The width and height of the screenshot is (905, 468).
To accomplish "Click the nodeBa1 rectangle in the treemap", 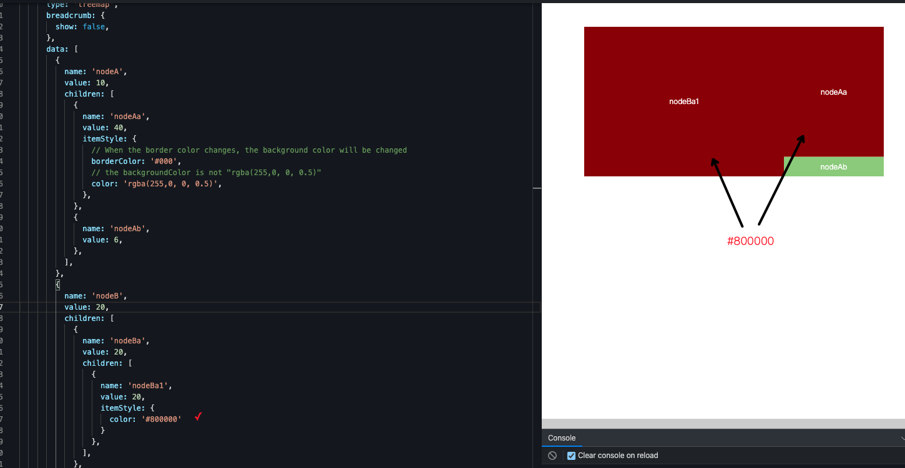I will click(684, 101).
